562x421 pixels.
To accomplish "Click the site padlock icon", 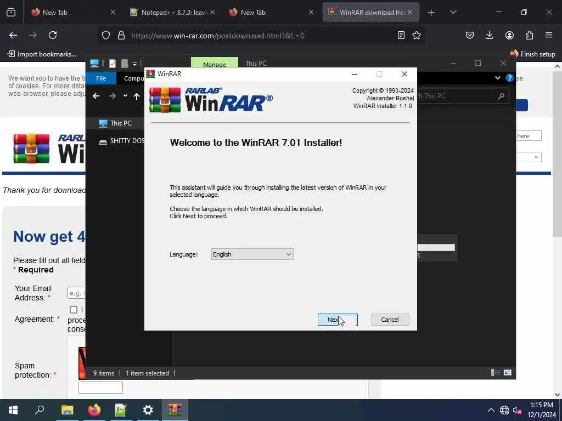I will click(121, 35).
